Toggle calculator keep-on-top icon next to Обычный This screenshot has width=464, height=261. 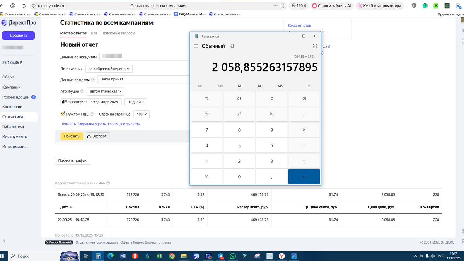pos(231,46)
